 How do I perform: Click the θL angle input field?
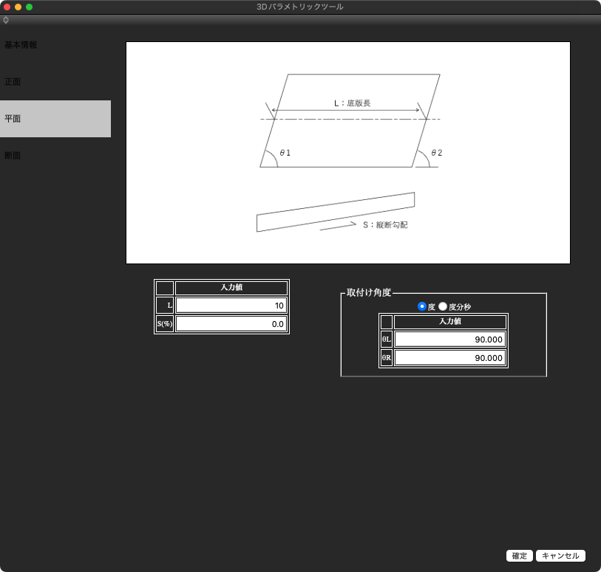click(449, 340)
